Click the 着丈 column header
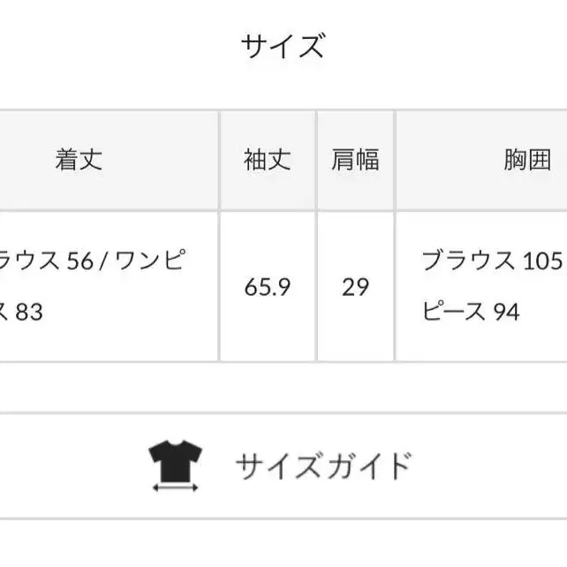This screenshot has width=567, height=567. pyautogui.click(x=79, y=160)
